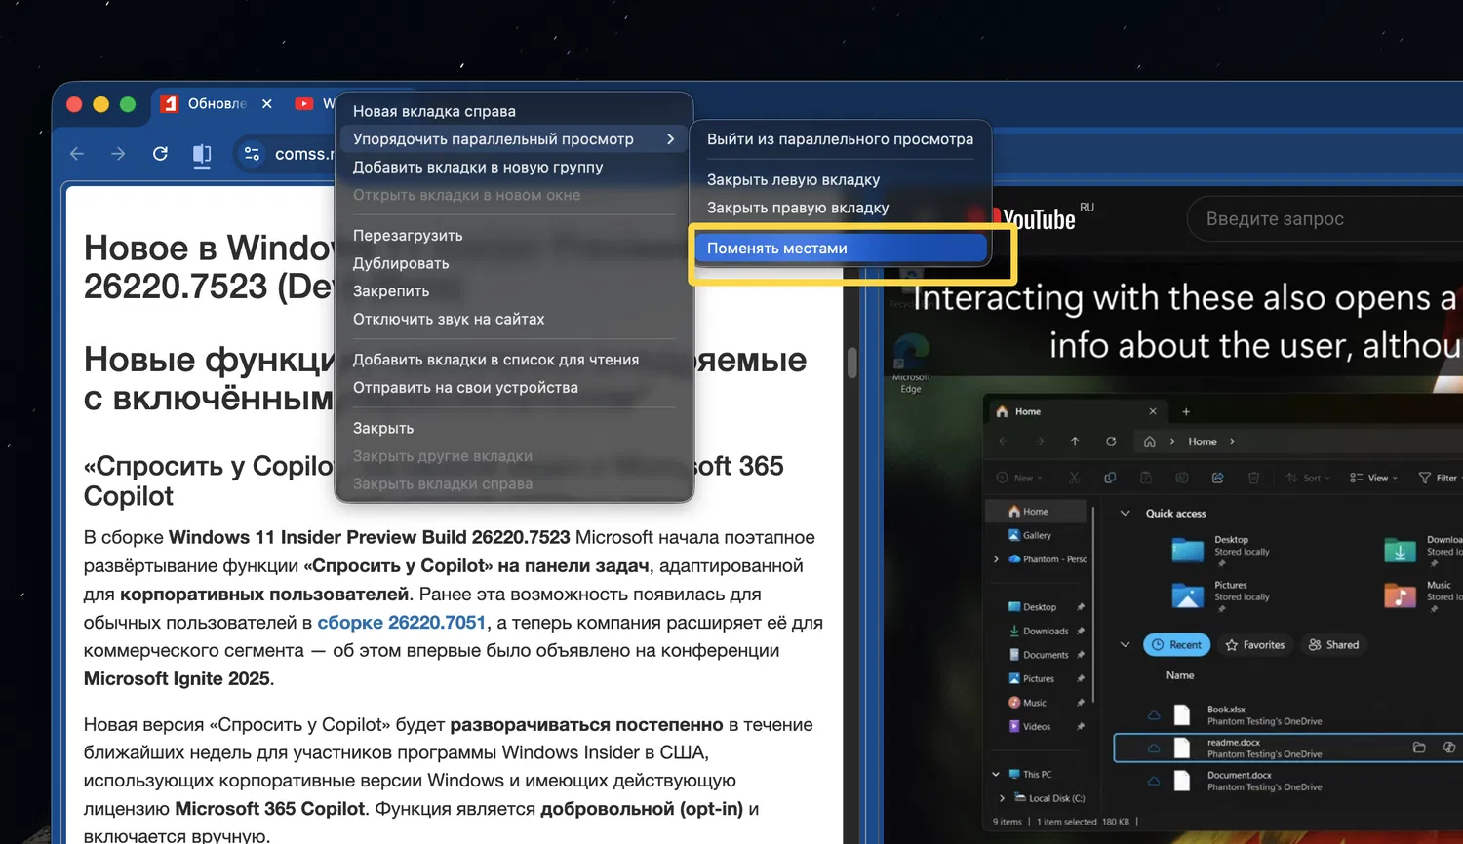Click the Delete trash icon in Explorer's command bar

click(x=1253, y=478)
